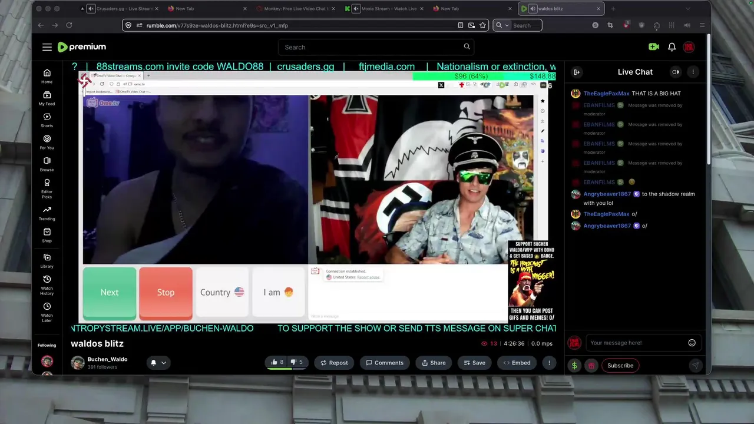Viewport: 754px width, 424px height.
Task: Click the Share button
Action: [434, 363]
